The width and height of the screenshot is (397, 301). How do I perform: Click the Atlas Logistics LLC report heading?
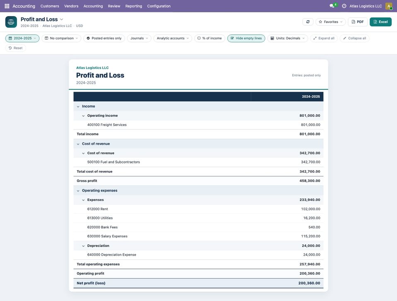click(92, 68)
